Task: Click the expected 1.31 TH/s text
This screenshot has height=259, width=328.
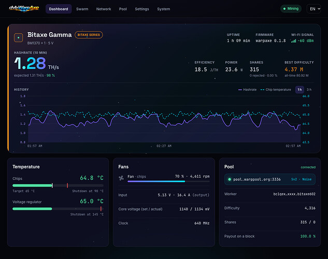Action: coord(29,76)
